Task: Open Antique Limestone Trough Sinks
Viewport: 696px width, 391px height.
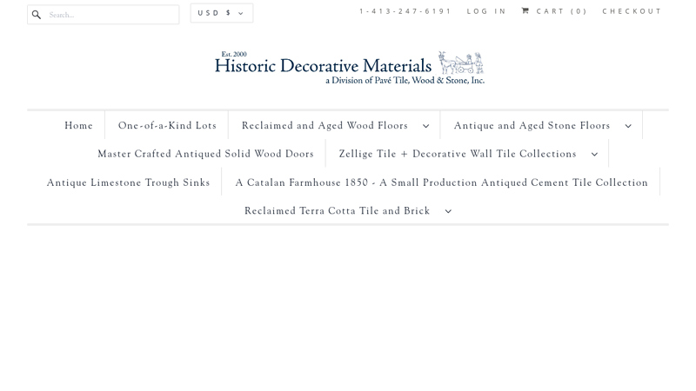Action: tap(128, 182)
